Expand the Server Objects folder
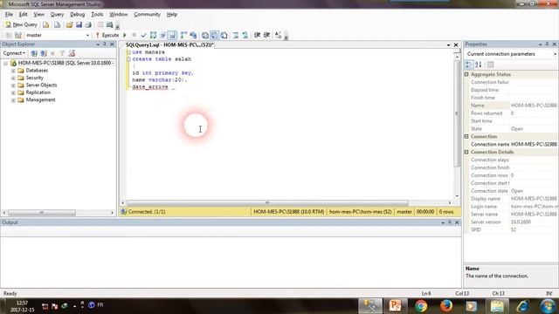 (x=13, y=85)
